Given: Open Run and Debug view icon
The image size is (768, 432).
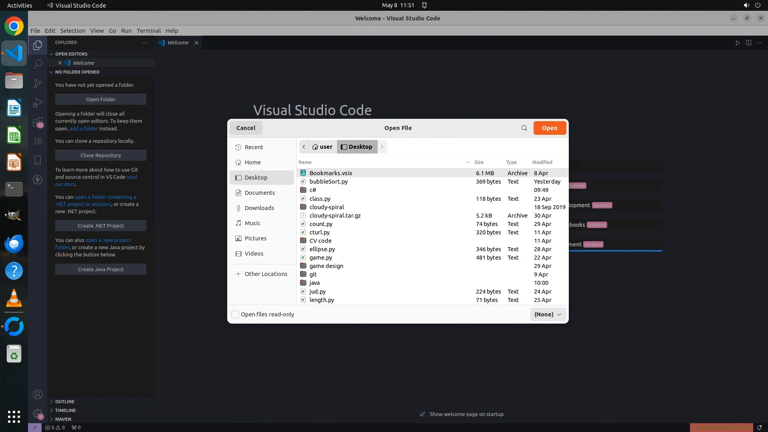Looking at the screenshot, I should point(38,103).
